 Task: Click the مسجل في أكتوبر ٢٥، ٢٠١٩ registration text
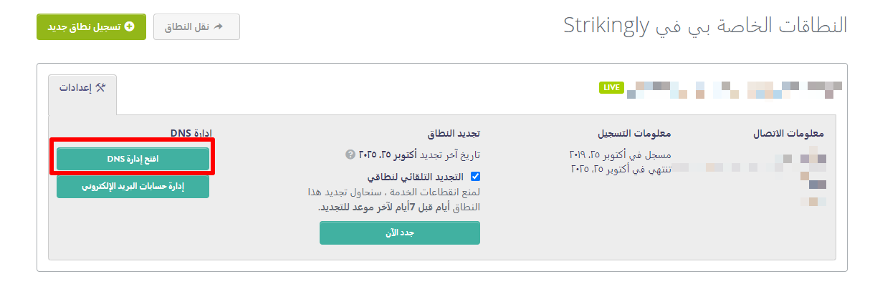click(x=620, y=155)
